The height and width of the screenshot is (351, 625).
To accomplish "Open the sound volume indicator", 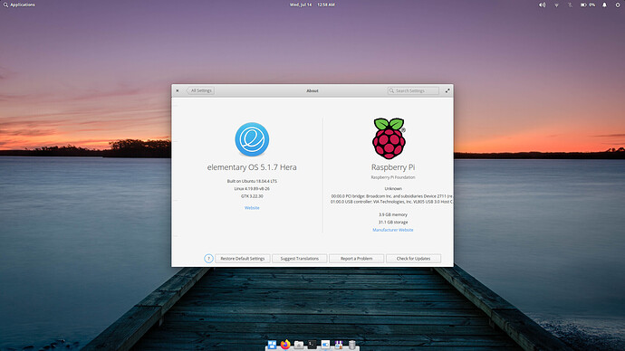I will 542,5.
